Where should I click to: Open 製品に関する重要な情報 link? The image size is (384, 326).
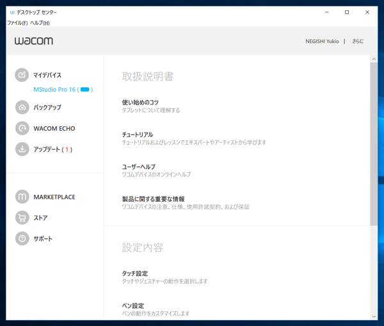(x=154, y=199)
